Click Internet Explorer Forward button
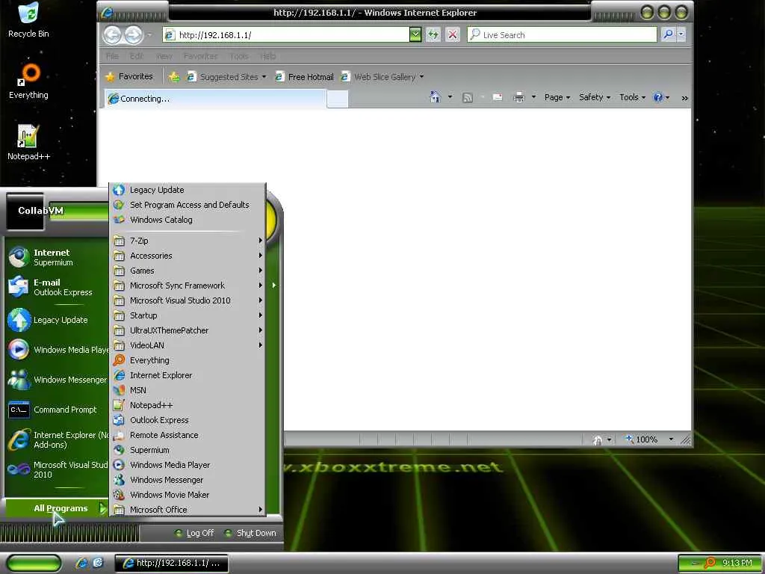 [133, 34]
